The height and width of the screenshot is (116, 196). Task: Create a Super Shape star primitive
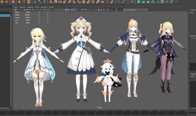(19, 2)
